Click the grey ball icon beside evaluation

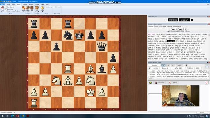pos(149,68)
